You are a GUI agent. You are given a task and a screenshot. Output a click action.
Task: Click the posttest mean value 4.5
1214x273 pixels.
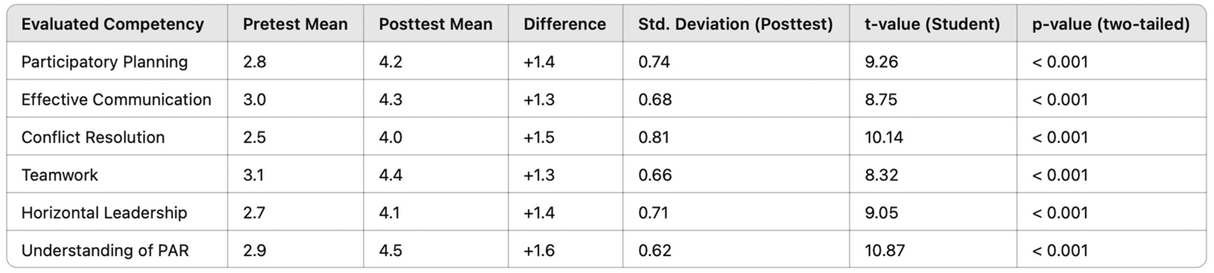pyautogui.click(x=391, y=250)
